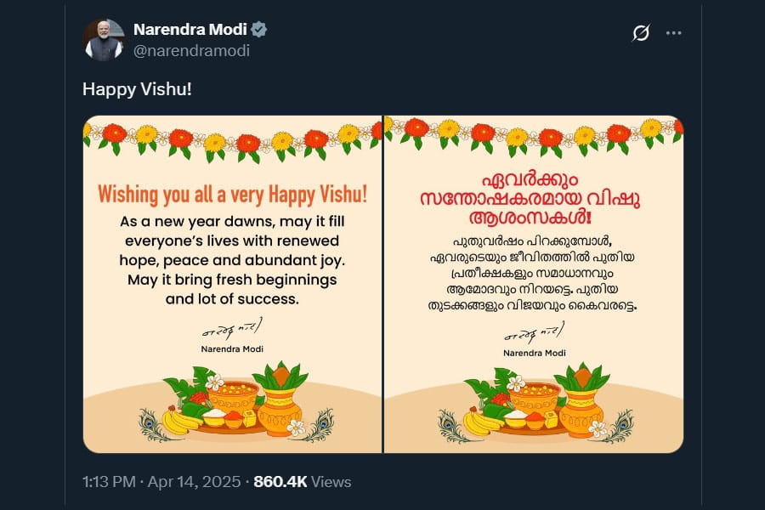Click the marigold garland atop the left card
The image size is (765, 510).
point(229,136)
